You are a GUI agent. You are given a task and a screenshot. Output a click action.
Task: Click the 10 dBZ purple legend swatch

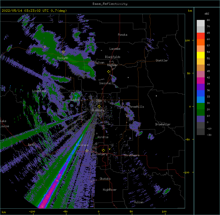point(201,119)
